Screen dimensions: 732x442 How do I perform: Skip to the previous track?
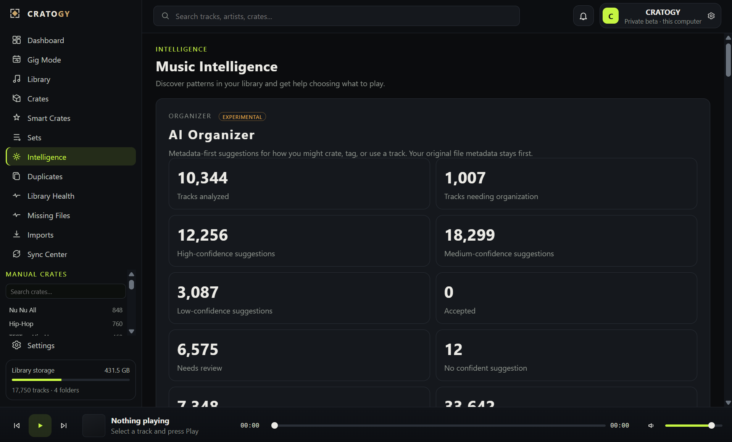(x=17, y=426)
